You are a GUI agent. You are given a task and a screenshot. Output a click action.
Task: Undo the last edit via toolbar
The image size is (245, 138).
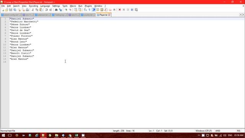click(x=46, y=10)
